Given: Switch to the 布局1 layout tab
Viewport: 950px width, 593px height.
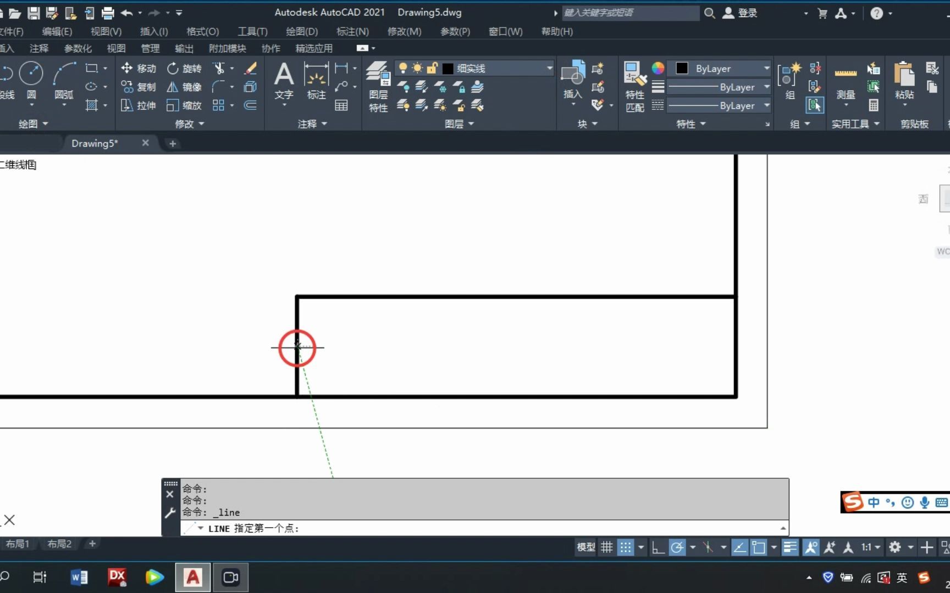Looking at the screenshot, I should [x=17, y=544].
